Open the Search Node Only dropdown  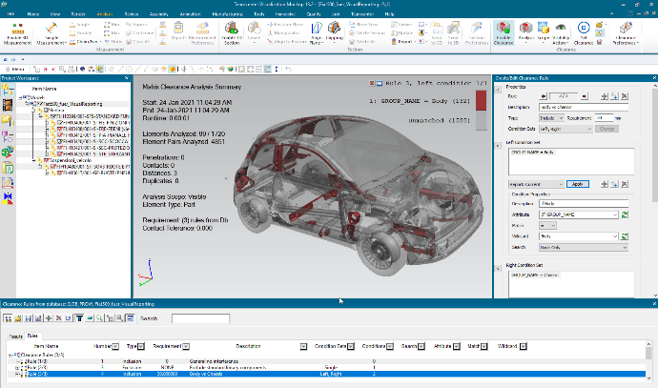coord(584,248)
